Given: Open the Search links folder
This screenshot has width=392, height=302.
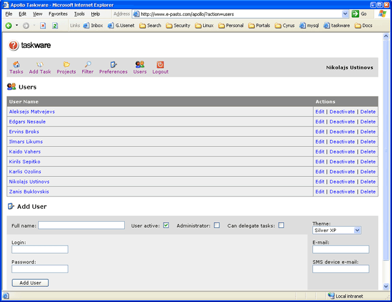Looking at the screenshot, I should click(x=150, y=26).
